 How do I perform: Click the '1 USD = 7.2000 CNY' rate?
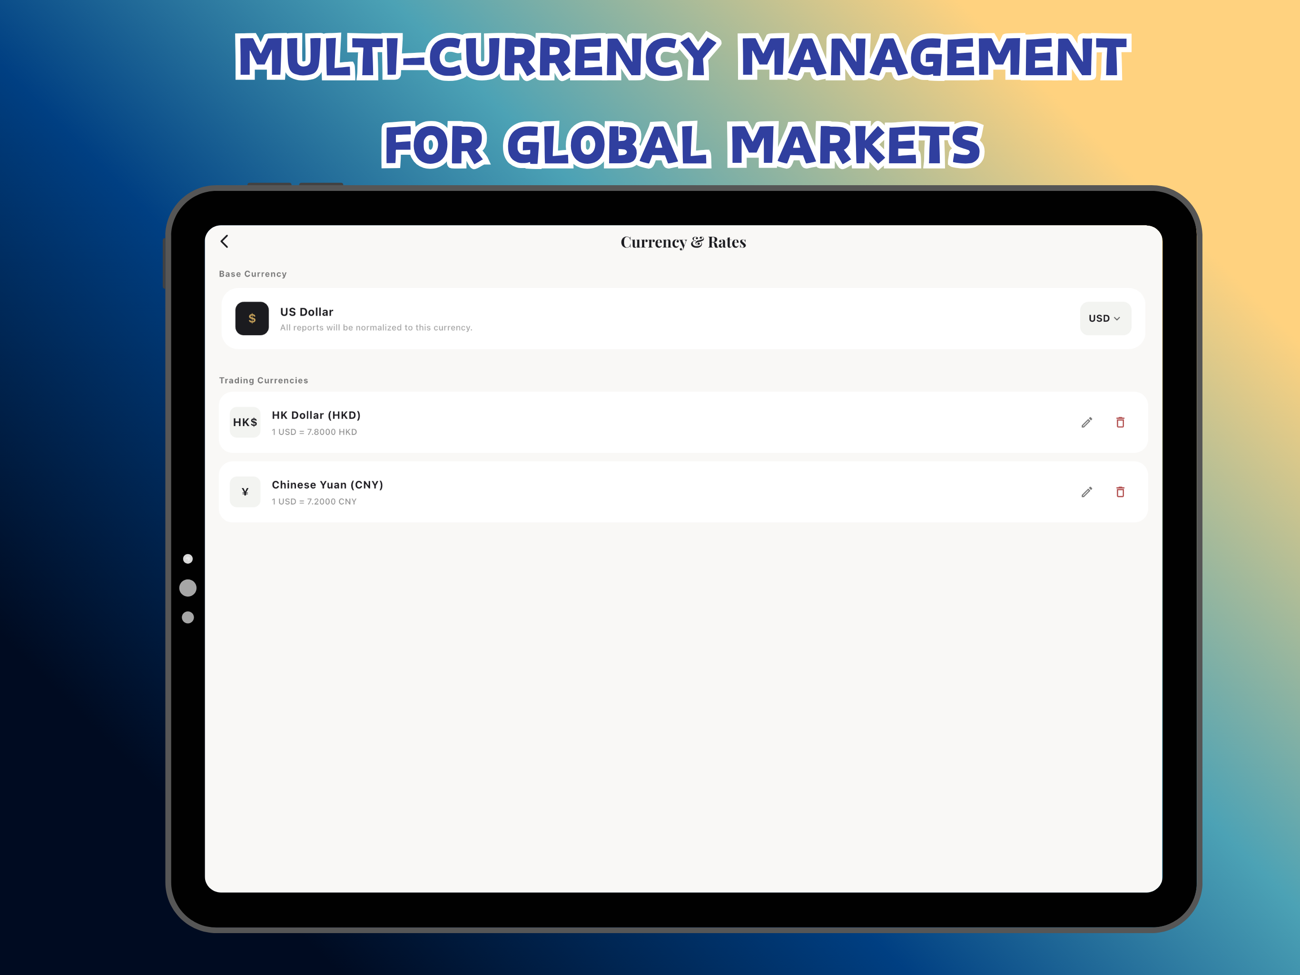315,502
